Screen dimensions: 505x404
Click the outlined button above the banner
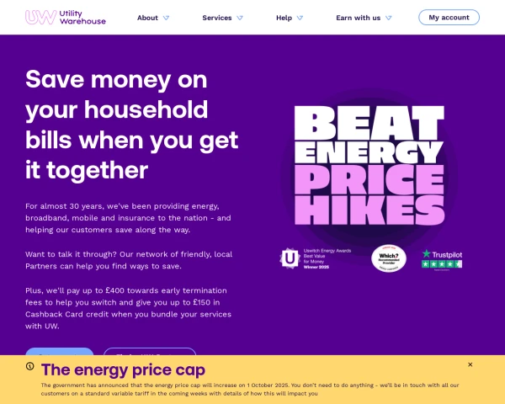point(150,352)
